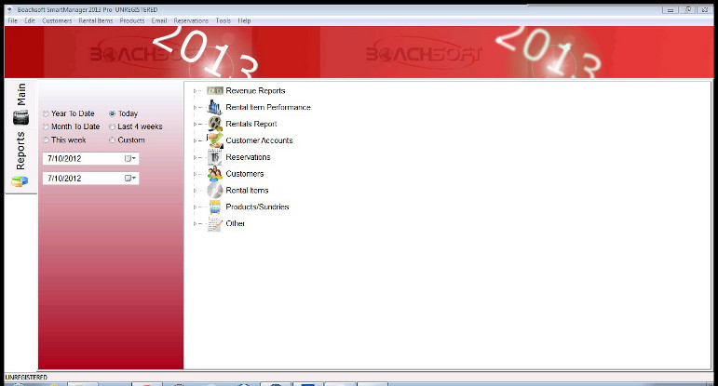Expand the Customer Accounts node
Image resolution: width=718 pixels, height=386 pixels.
tap(195, 140)
